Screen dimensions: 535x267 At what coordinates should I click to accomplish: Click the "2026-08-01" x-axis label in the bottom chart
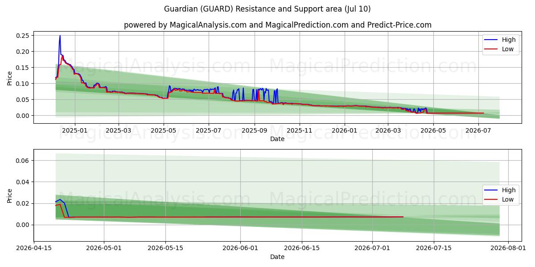(x=508, y=249)
